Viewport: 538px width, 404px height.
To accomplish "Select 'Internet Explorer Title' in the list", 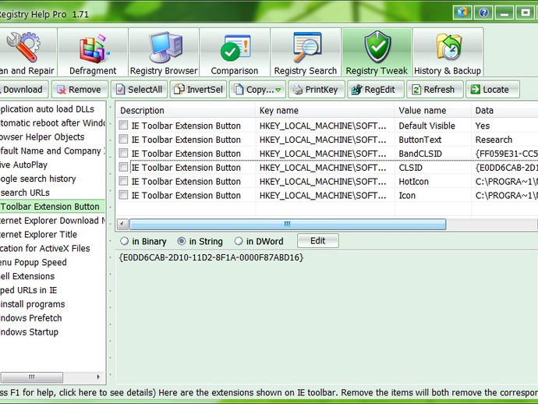I will (38, 235).
